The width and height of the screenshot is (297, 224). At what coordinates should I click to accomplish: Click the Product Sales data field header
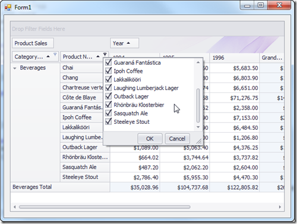coord(33,43)
